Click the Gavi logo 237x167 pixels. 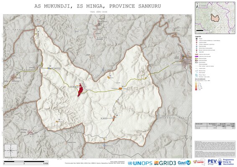[184, 163]
